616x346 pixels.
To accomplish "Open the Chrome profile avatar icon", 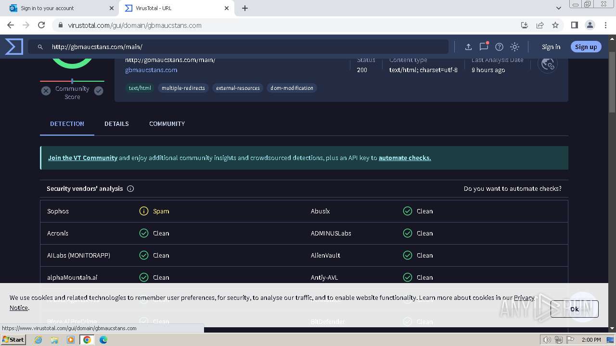I will [x=590, y=25].
